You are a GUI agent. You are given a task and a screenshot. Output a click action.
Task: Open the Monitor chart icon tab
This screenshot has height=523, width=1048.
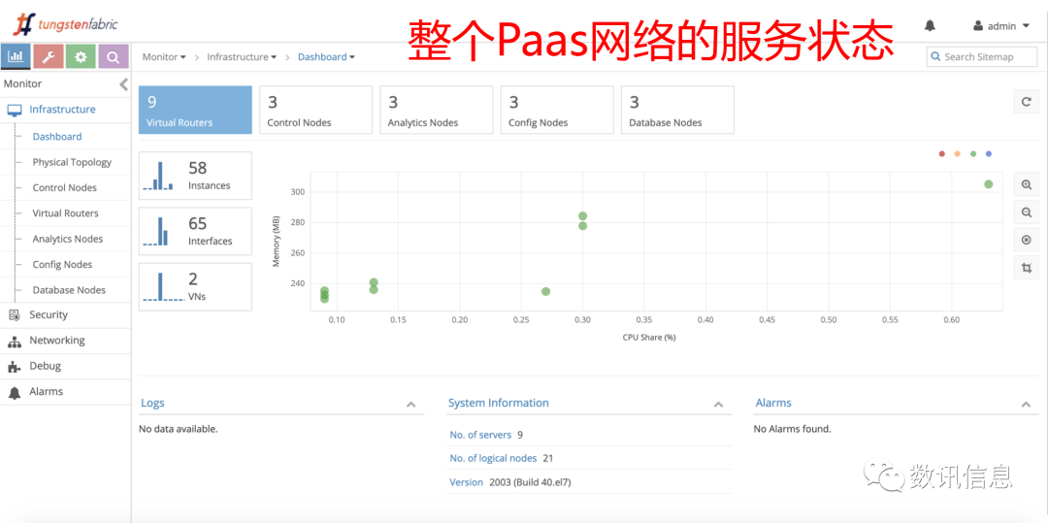click(x=16, y=57)
